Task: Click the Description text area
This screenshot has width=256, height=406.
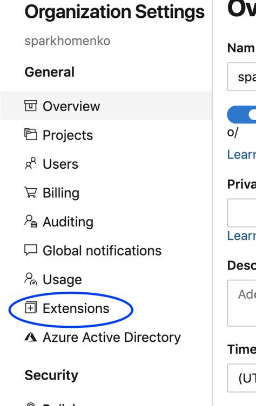Action: pyautogui.click(x=241, y=303)
